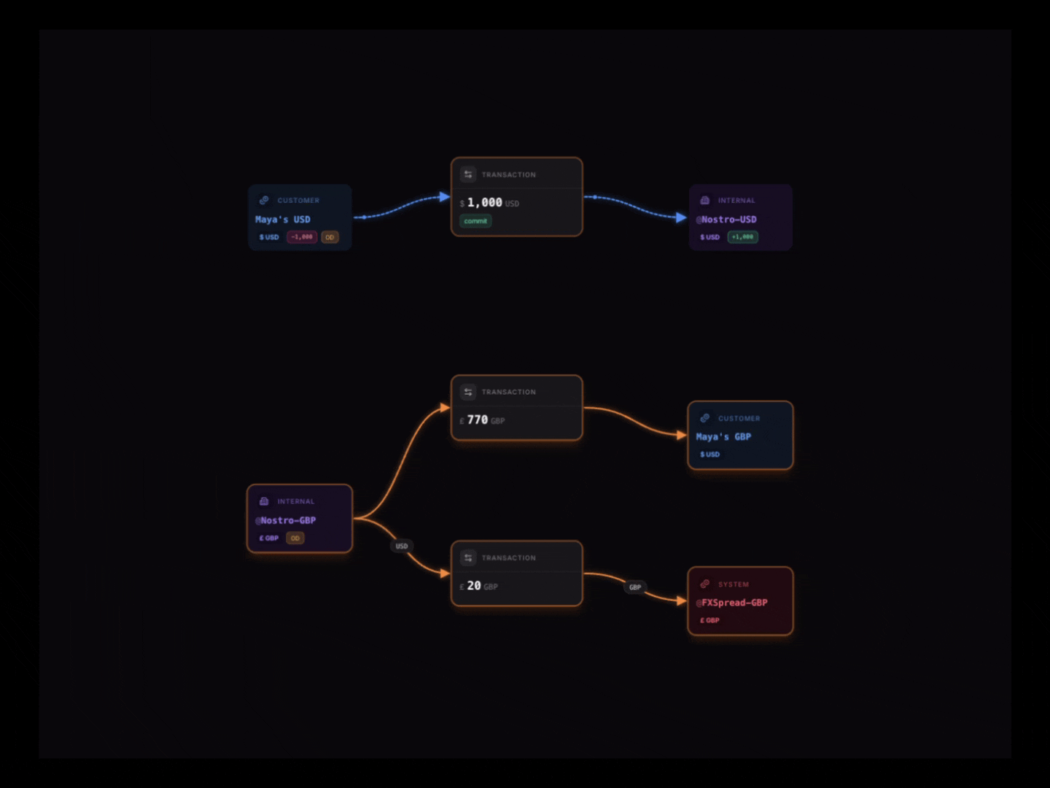Select the swap icon on the 20 GBP transaction
The width and height of the screenshot is (1050, 788).
(x=468, y=557)
